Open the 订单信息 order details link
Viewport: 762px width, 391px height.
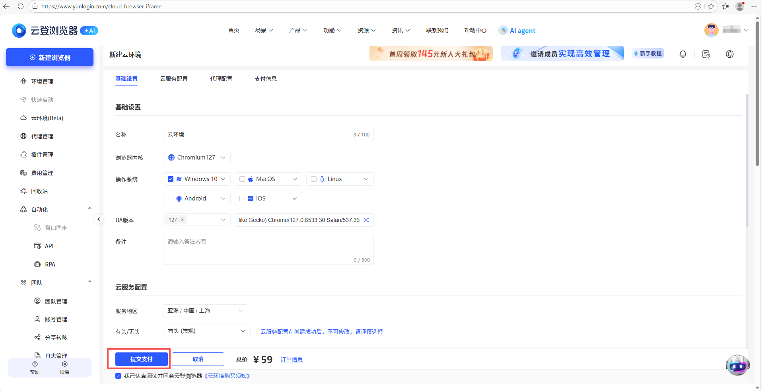coord(292,359)
